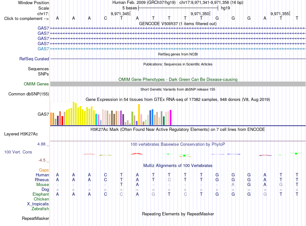The height and width of the screenshot is (226, 306).
Task: Click the Layered H3K27Ac label
Action: 21,134
